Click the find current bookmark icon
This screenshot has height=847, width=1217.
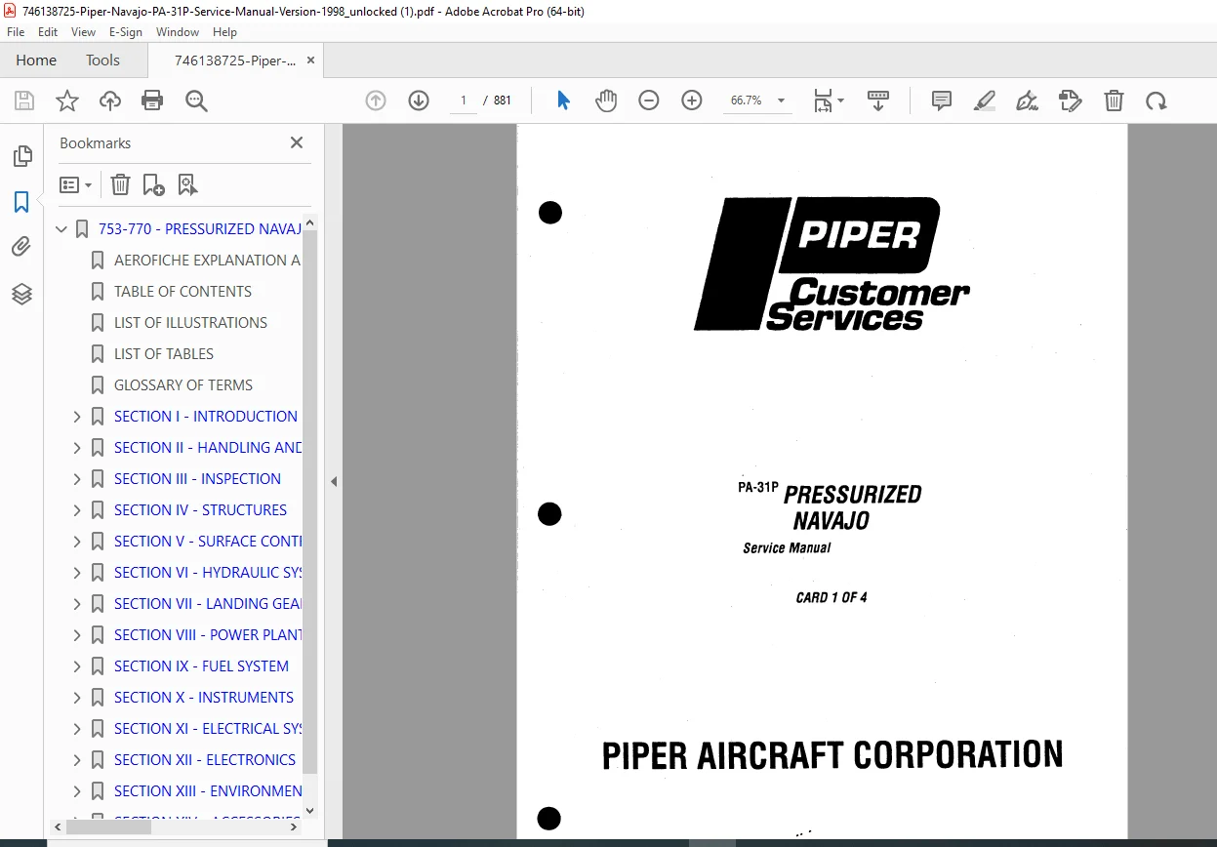click(187, 184)
